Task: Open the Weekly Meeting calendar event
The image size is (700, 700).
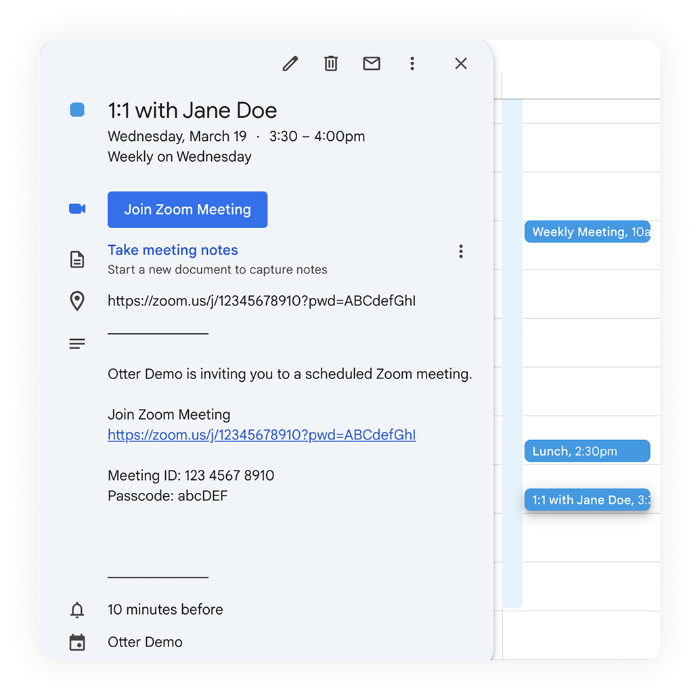Action: [587, 232]
